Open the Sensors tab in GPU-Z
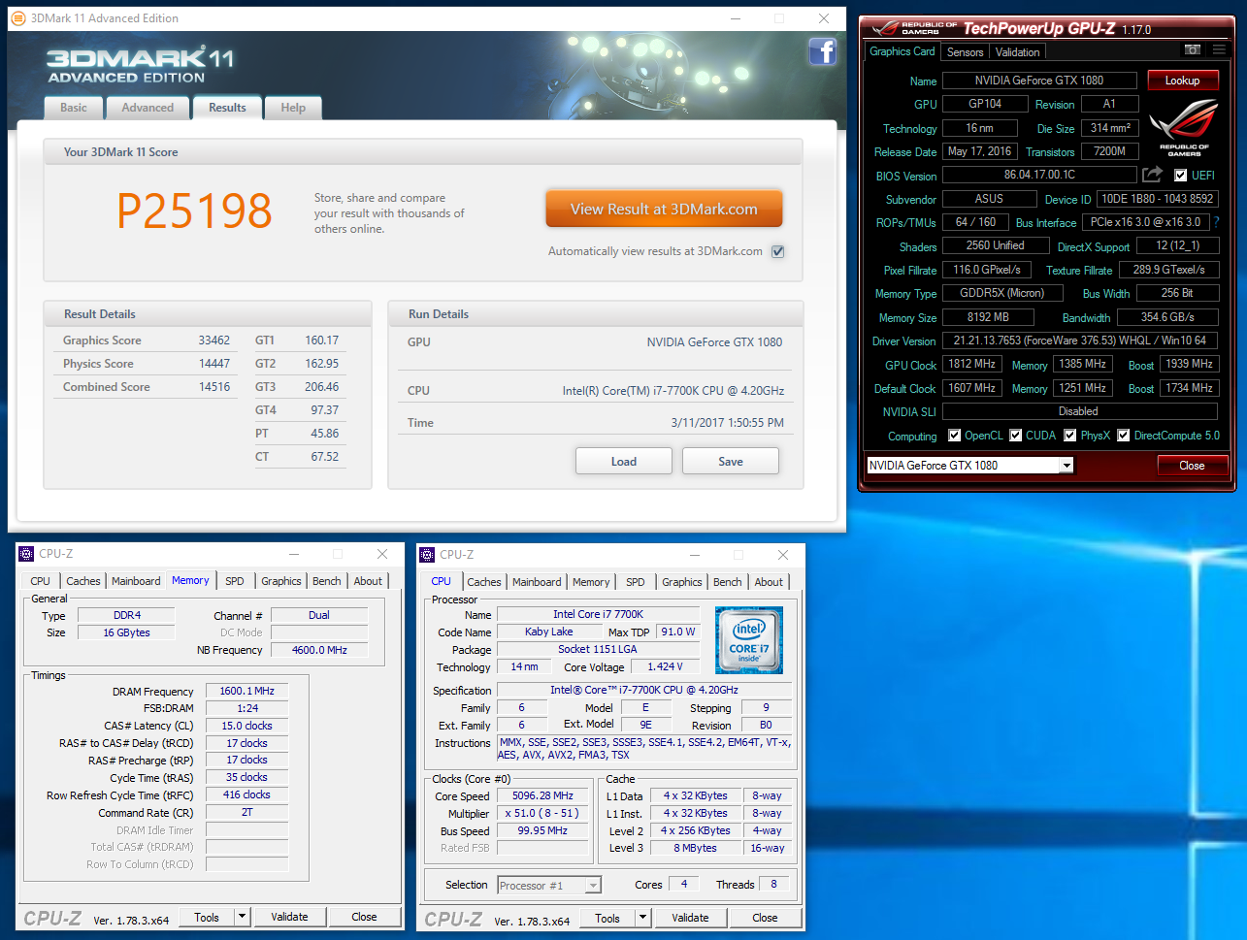The image size is (1247, 940). coord(966,52)
